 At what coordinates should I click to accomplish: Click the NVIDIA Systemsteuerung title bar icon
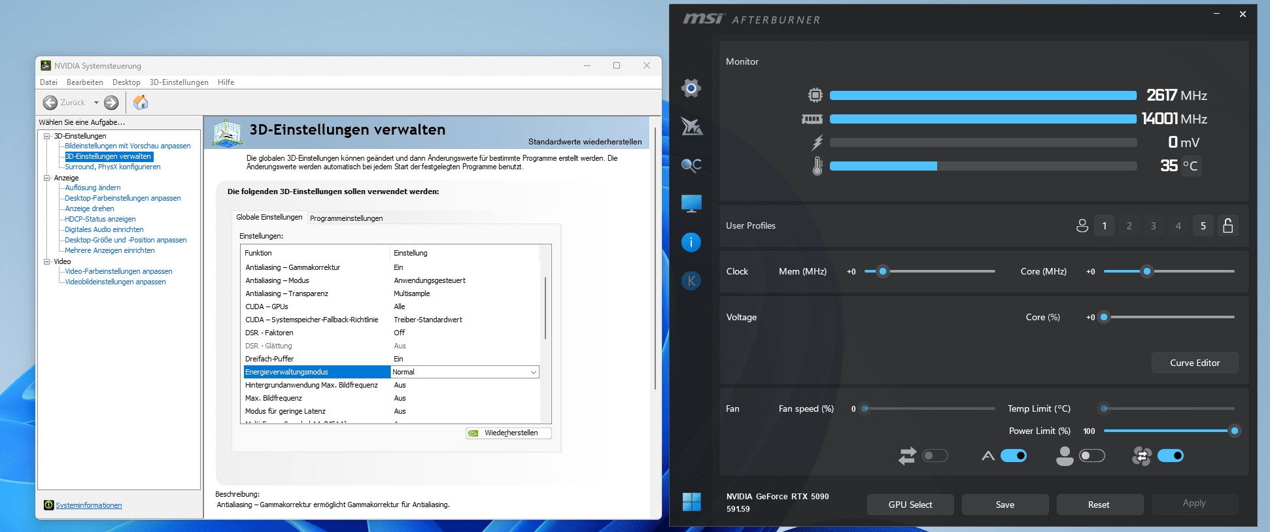coord(46,65)
